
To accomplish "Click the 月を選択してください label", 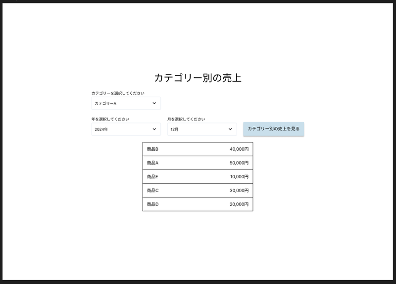I will click(186, 119).
